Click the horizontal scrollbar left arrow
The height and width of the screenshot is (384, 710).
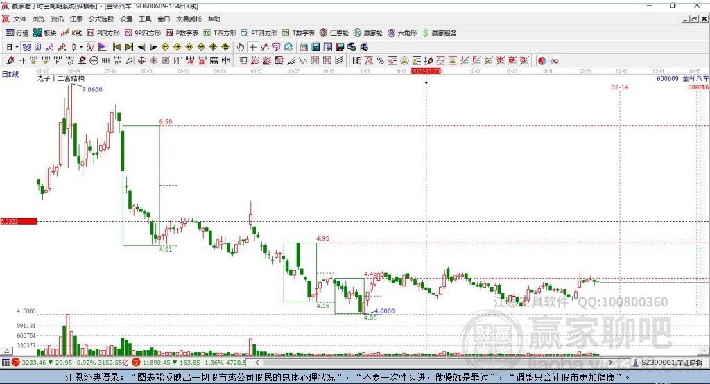(x=257, y=363)
